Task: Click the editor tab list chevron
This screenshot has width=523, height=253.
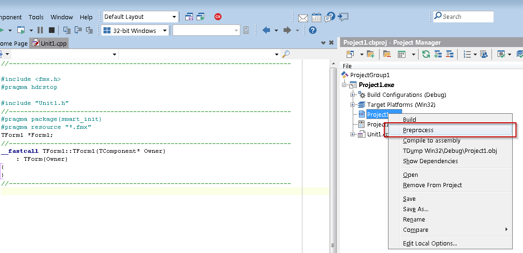Action: (x=323, y=43)
